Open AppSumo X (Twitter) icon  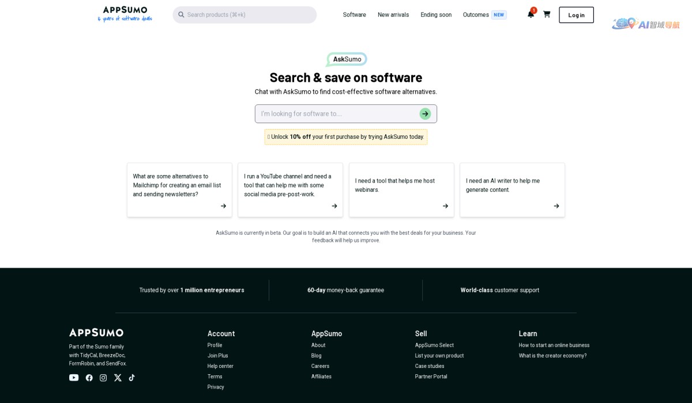click(x=118, y=378)
